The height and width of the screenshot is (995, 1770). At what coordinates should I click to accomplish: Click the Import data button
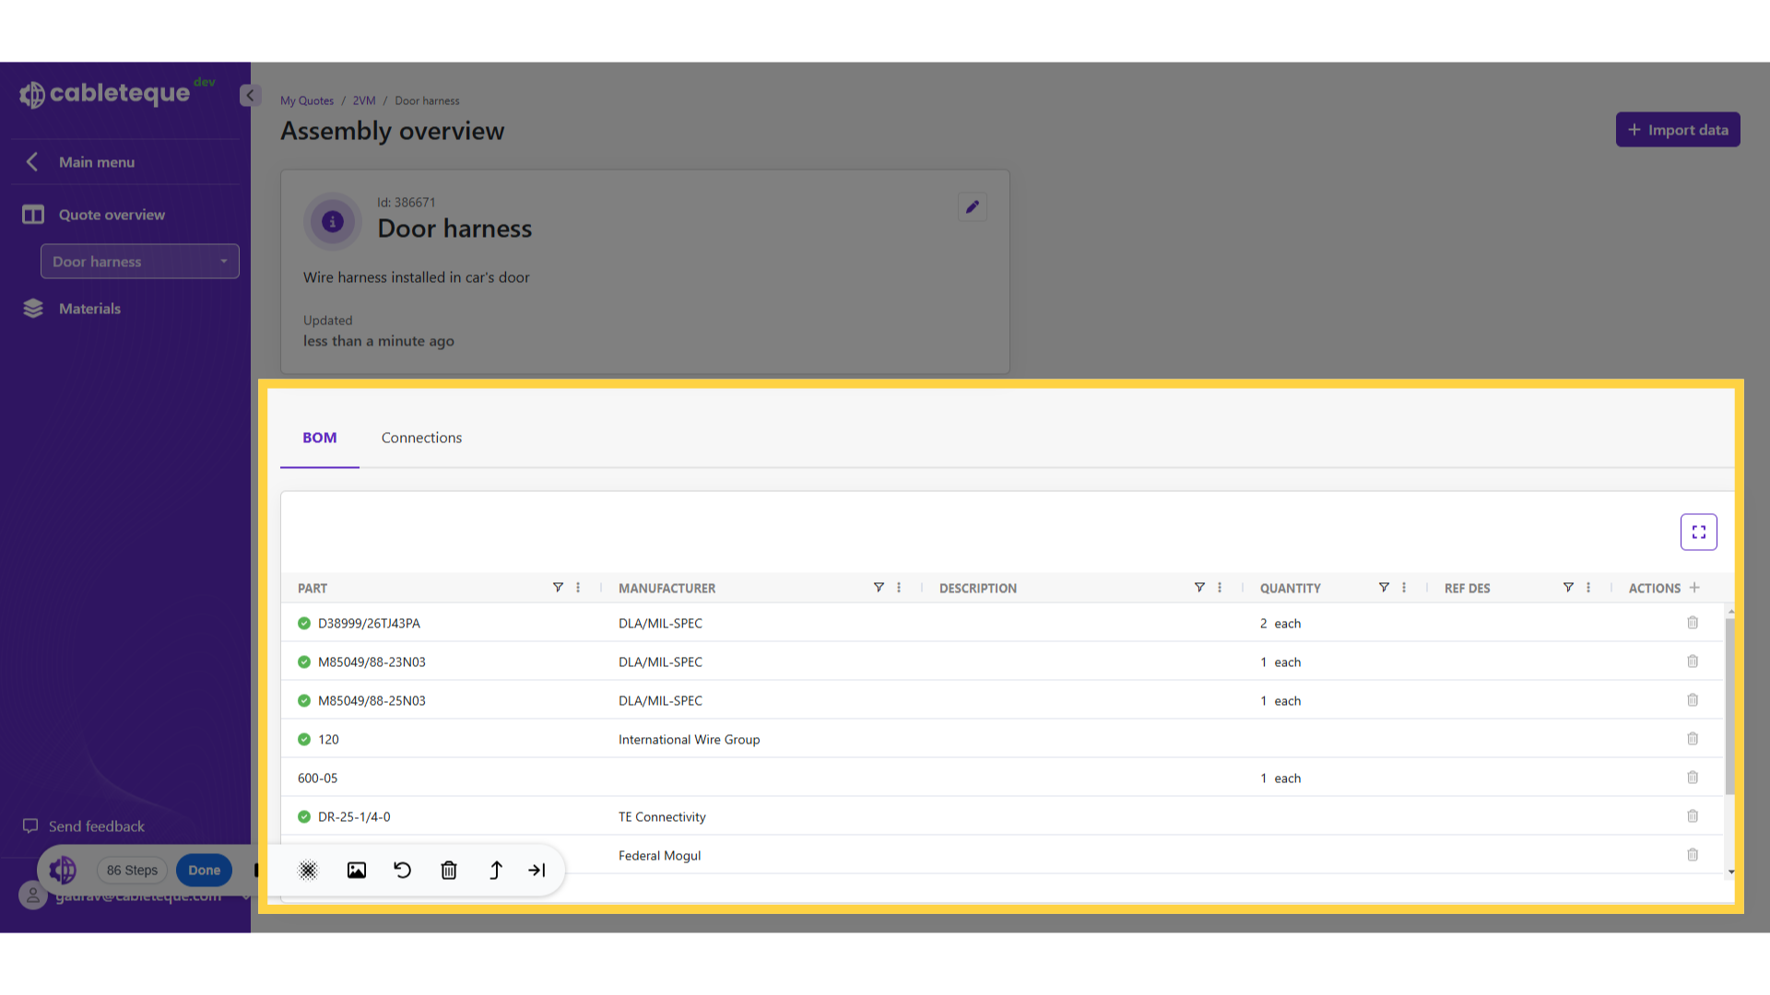pos(1678,130)
